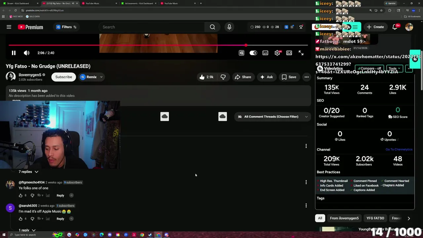423x238 pixels.
Task: Open stats chart icon on @ftgmeecho4934 comment
Action: click(x=48, y=195)
